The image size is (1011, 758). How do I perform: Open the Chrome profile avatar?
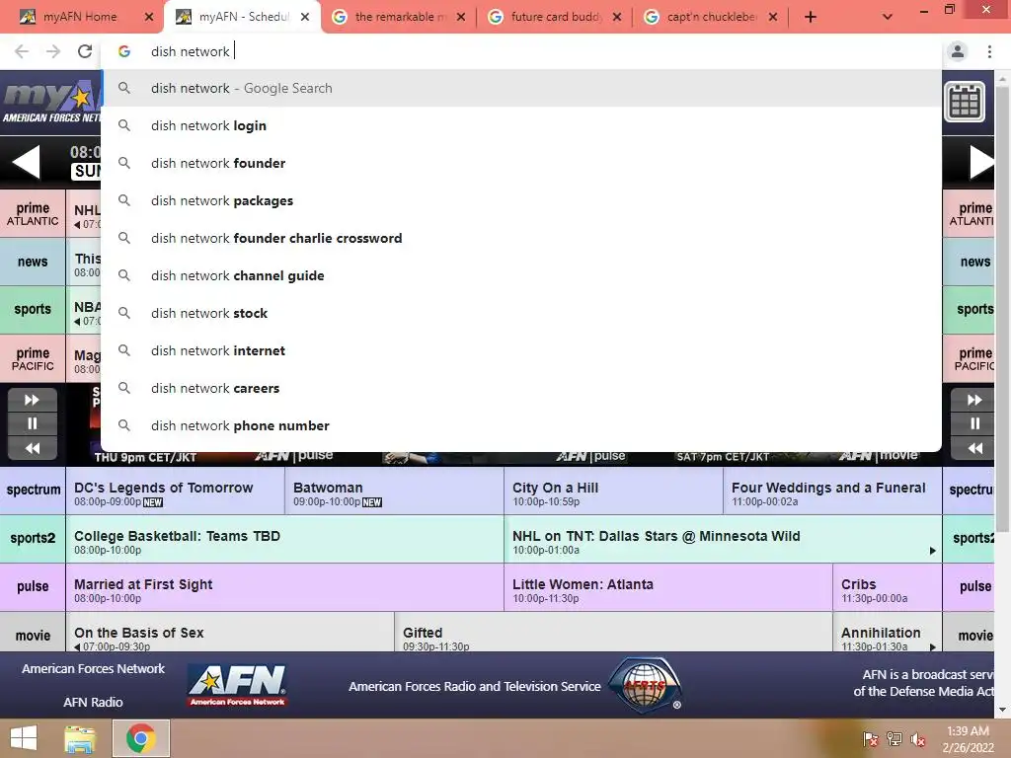(958, 51)
